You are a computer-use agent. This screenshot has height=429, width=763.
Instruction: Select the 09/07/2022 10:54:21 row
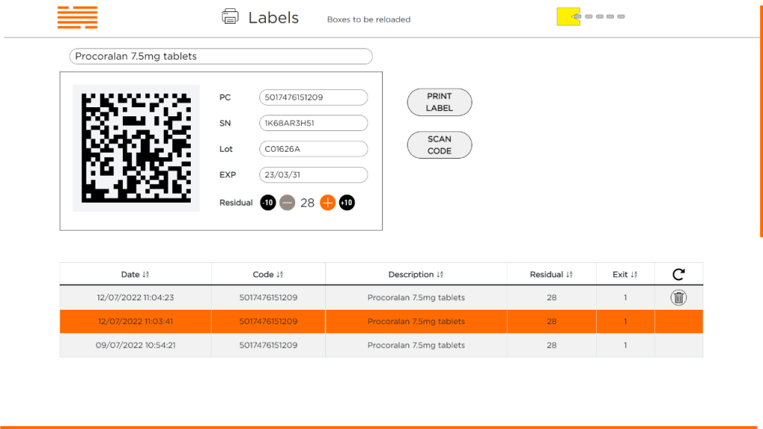(x=381, y=346)
